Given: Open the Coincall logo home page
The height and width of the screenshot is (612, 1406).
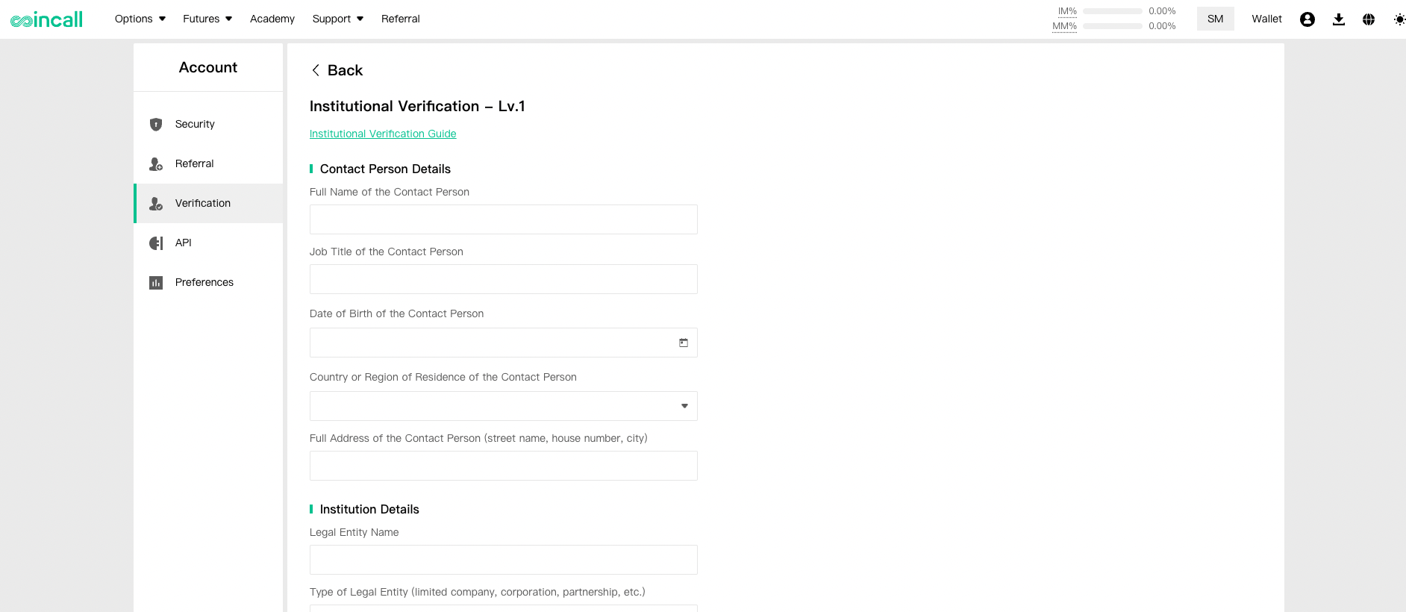Looking at the screenshot, I should coord(46,19).
